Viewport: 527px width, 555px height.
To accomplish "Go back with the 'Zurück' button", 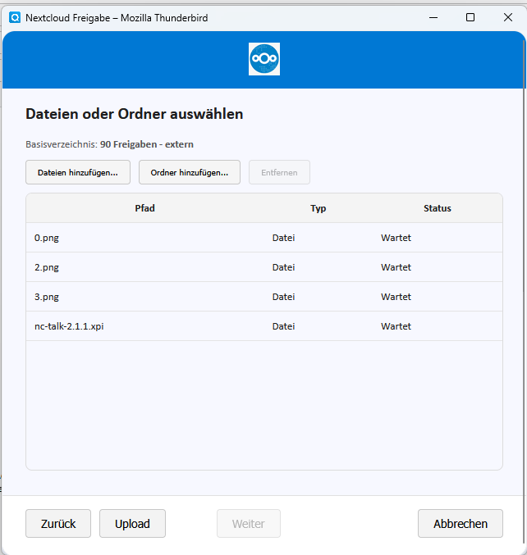I will 58,524.
